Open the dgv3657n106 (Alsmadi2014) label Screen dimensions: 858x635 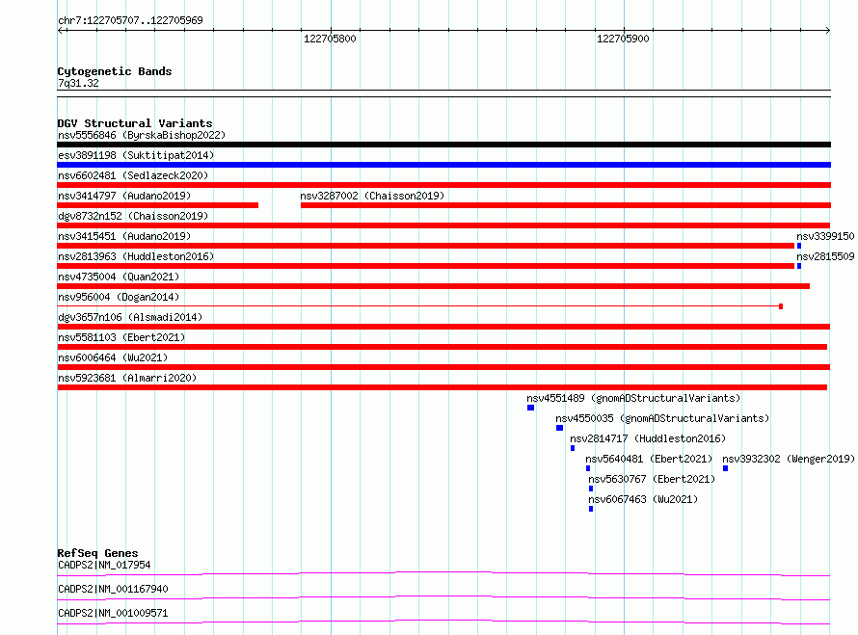coord(130,317)
